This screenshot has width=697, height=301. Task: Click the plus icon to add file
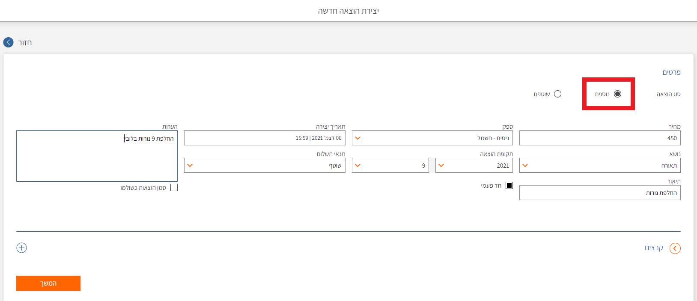click(21, 248)
